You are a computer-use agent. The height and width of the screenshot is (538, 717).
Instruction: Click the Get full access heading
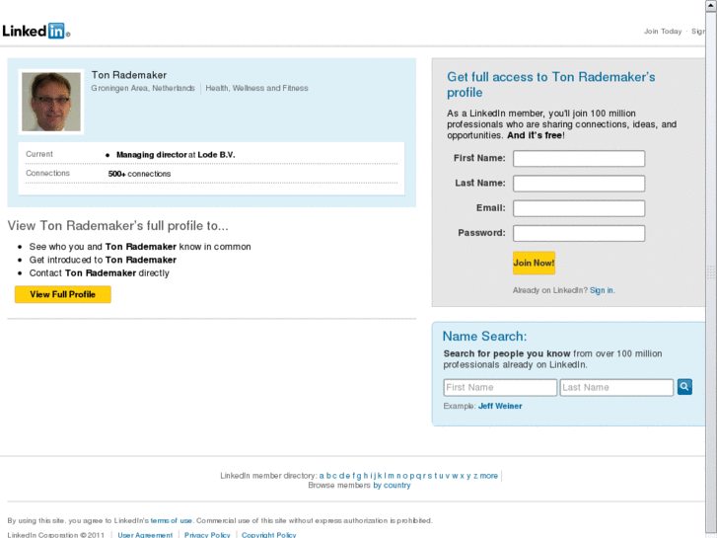click(551, 85)
